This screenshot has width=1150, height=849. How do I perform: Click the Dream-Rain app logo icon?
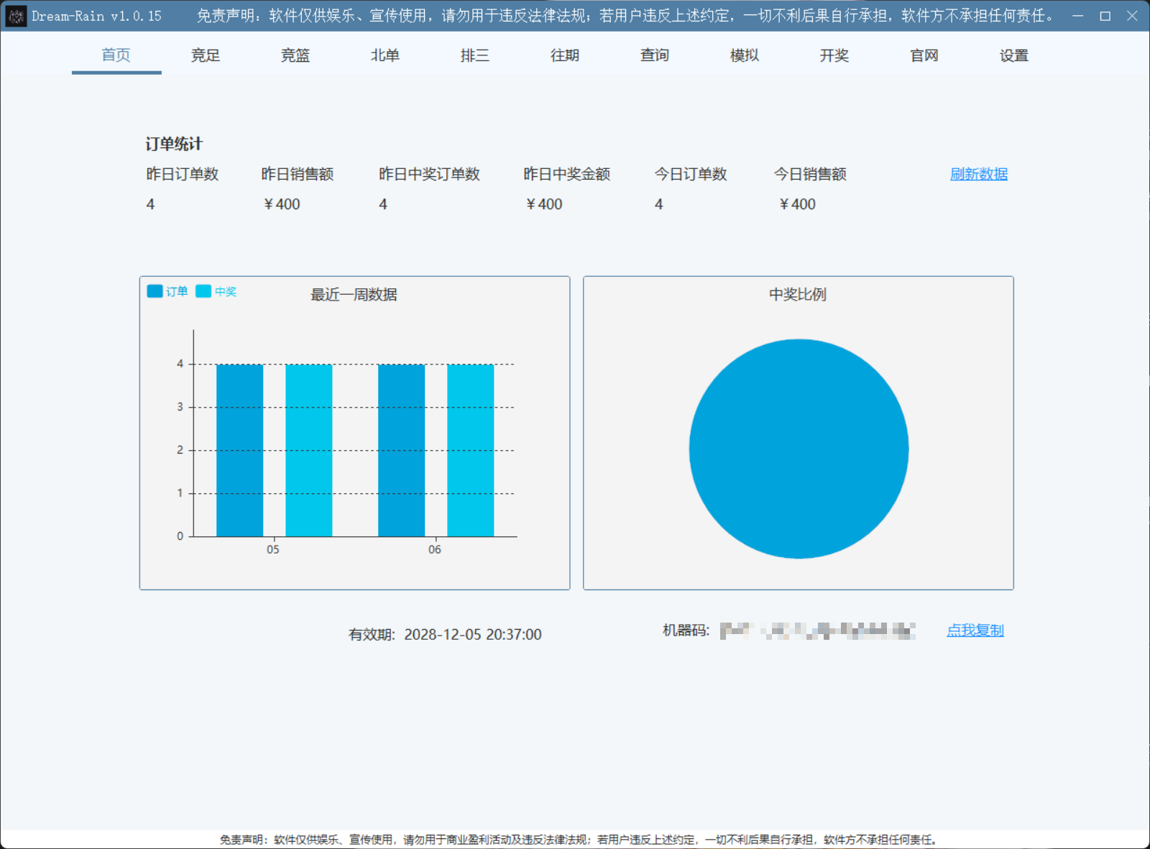pos(16,16)
